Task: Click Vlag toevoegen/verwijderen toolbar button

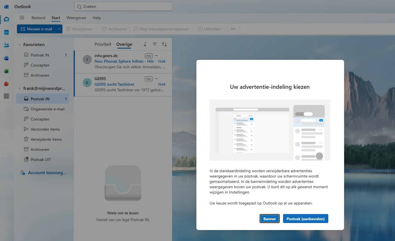Action: 161,29
